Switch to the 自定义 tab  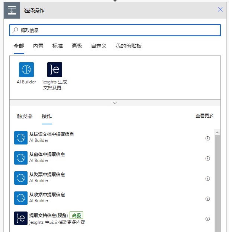pyautogui.click(x=99, y=46)
